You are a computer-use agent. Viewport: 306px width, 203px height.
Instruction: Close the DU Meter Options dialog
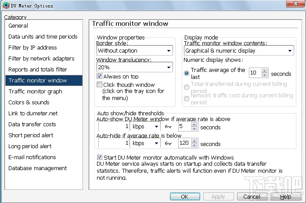tap(295, 4)
